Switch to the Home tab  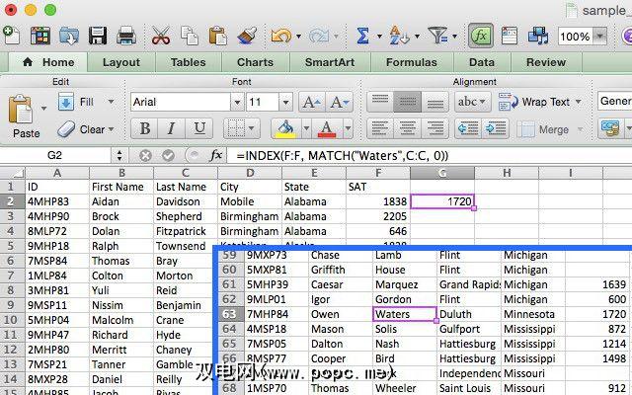click(x=48, y=62)
